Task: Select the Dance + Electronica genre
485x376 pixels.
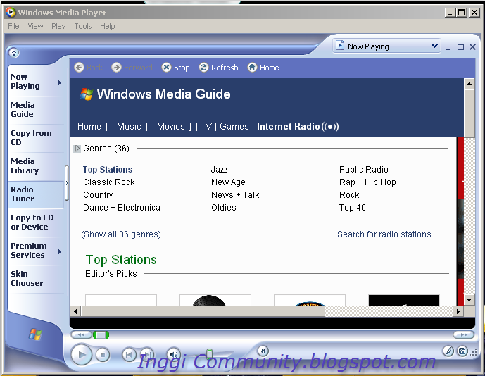Action: (122, 207)
